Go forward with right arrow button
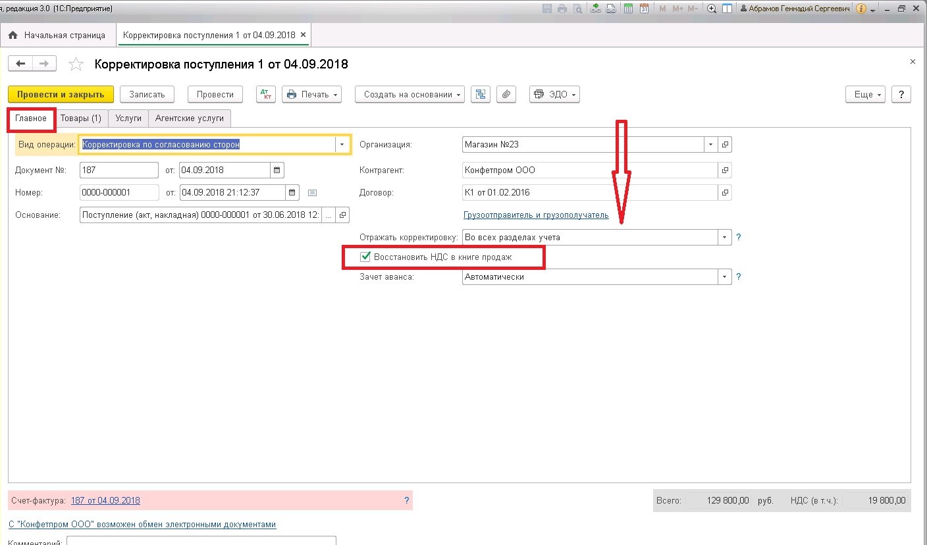Screen dimensions: 927x545 pos(44,64)
